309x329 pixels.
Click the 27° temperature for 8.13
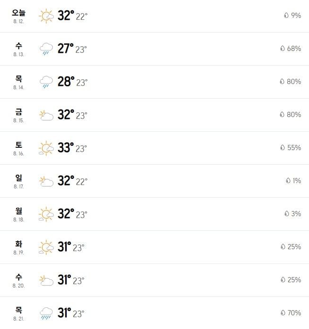click(66, 49)
